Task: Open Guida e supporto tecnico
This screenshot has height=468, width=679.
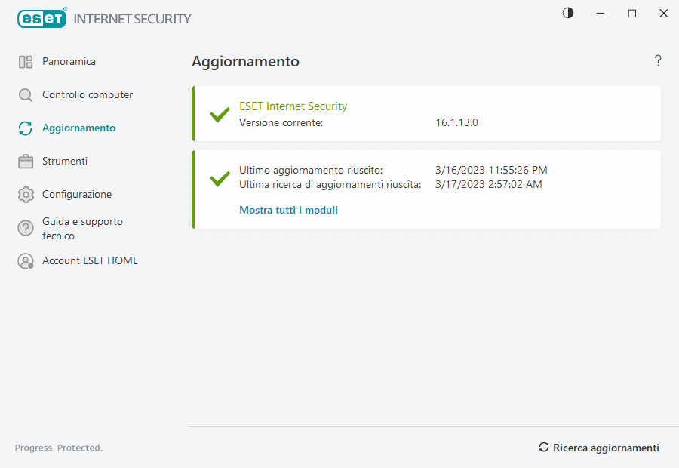Action: click(x=82, y=228)
